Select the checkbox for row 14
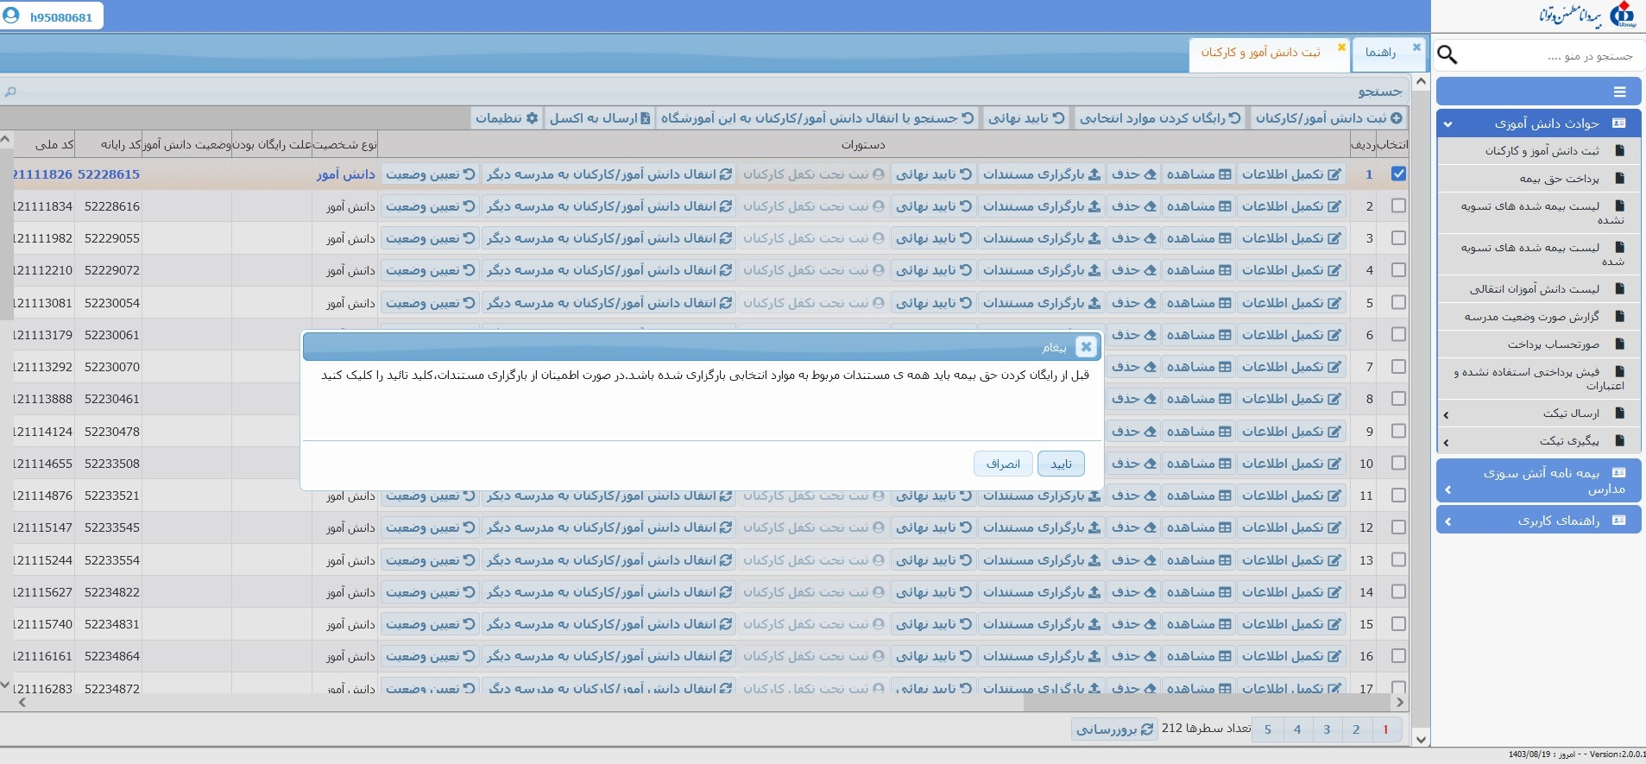Image resolution: width=1646 pixels, height=764 pixels. [1398, 592]
